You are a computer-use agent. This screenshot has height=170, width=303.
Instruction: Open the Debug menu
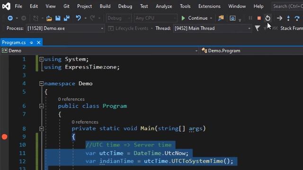125,6
